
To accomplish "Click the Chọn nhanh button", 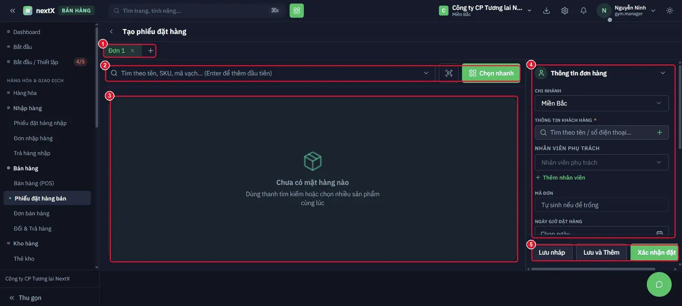I will 491,73.
